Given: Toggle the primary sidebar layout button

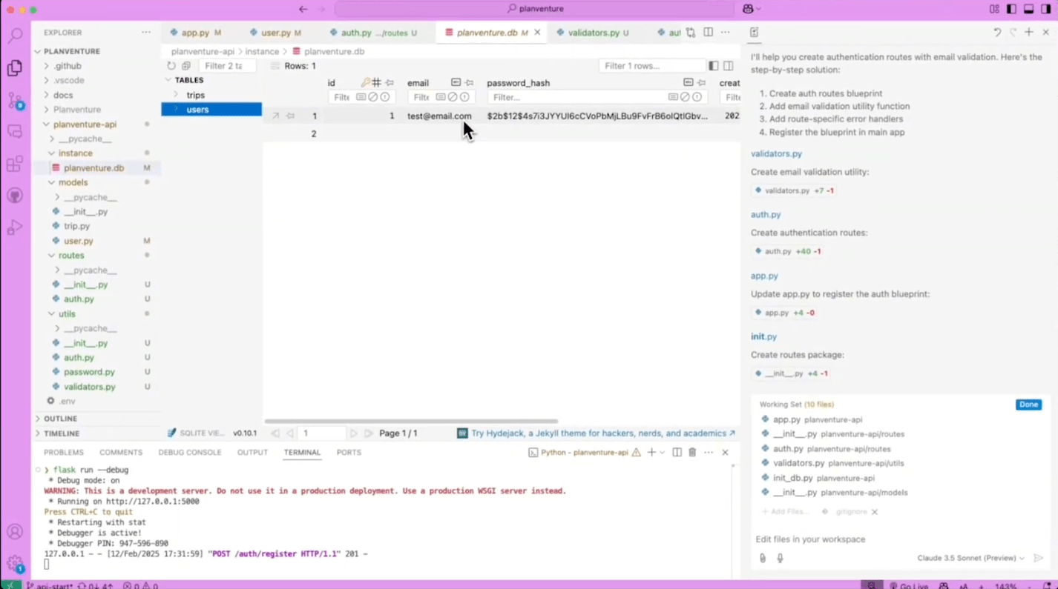Looking at the screenshot, I should coord(1011,9).
